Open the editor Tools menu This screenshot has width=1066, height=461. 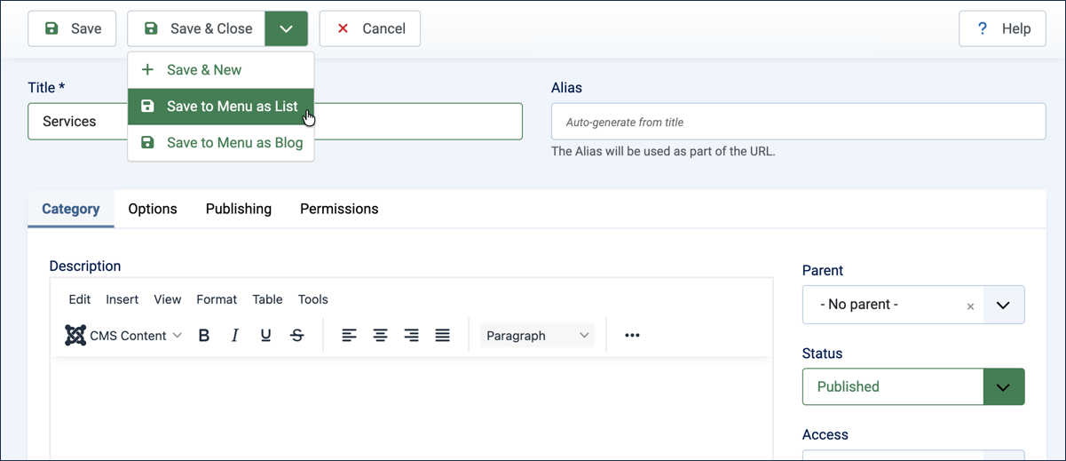click(x=313, y=299)
